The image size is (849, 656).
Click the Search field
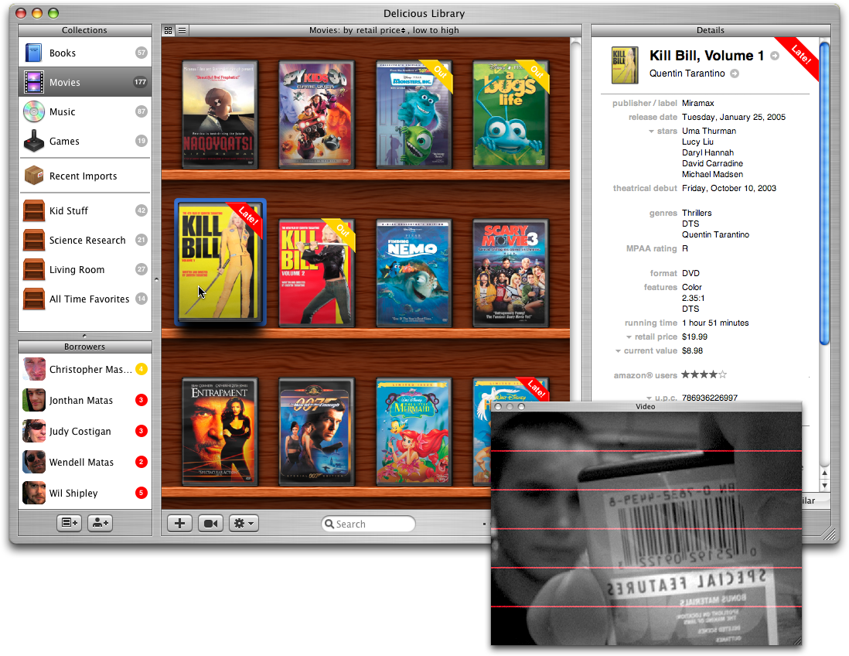[x=368, y=524]
